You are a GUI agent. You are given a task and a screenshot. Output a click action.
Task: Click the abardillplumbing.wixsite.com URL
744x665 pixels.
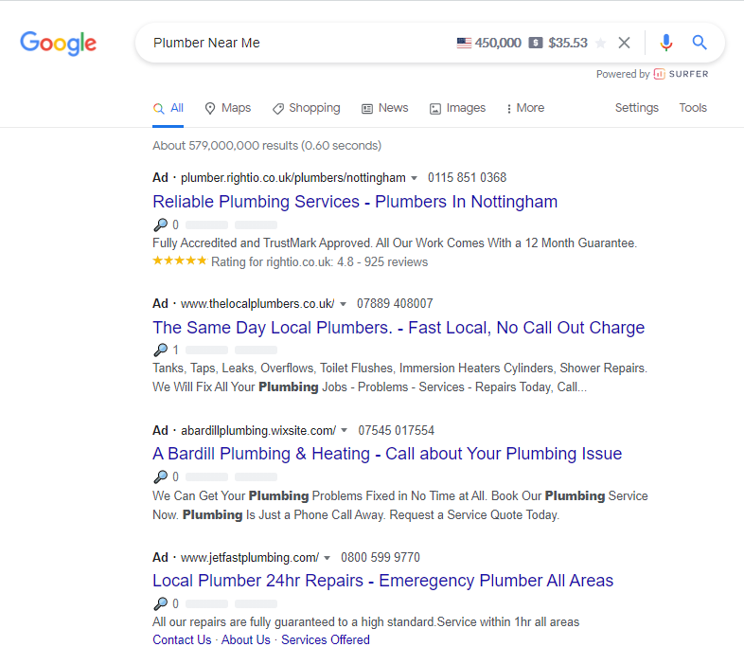click(x=258, y=430)
